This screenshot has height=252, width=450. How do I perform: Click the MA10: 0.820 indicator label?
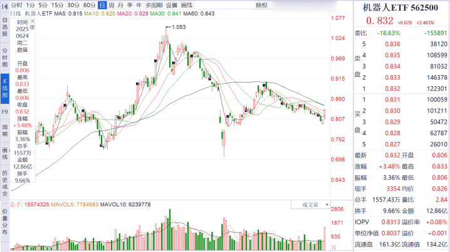pyautogui.click(x=100, y=14)
